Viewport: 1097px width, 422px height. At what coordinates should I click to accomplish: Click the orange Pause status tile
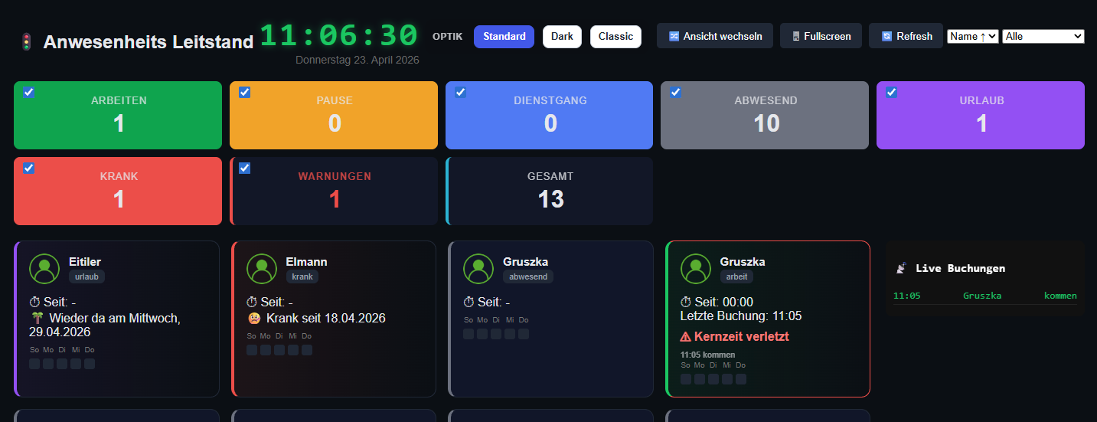tap(334, 115)
